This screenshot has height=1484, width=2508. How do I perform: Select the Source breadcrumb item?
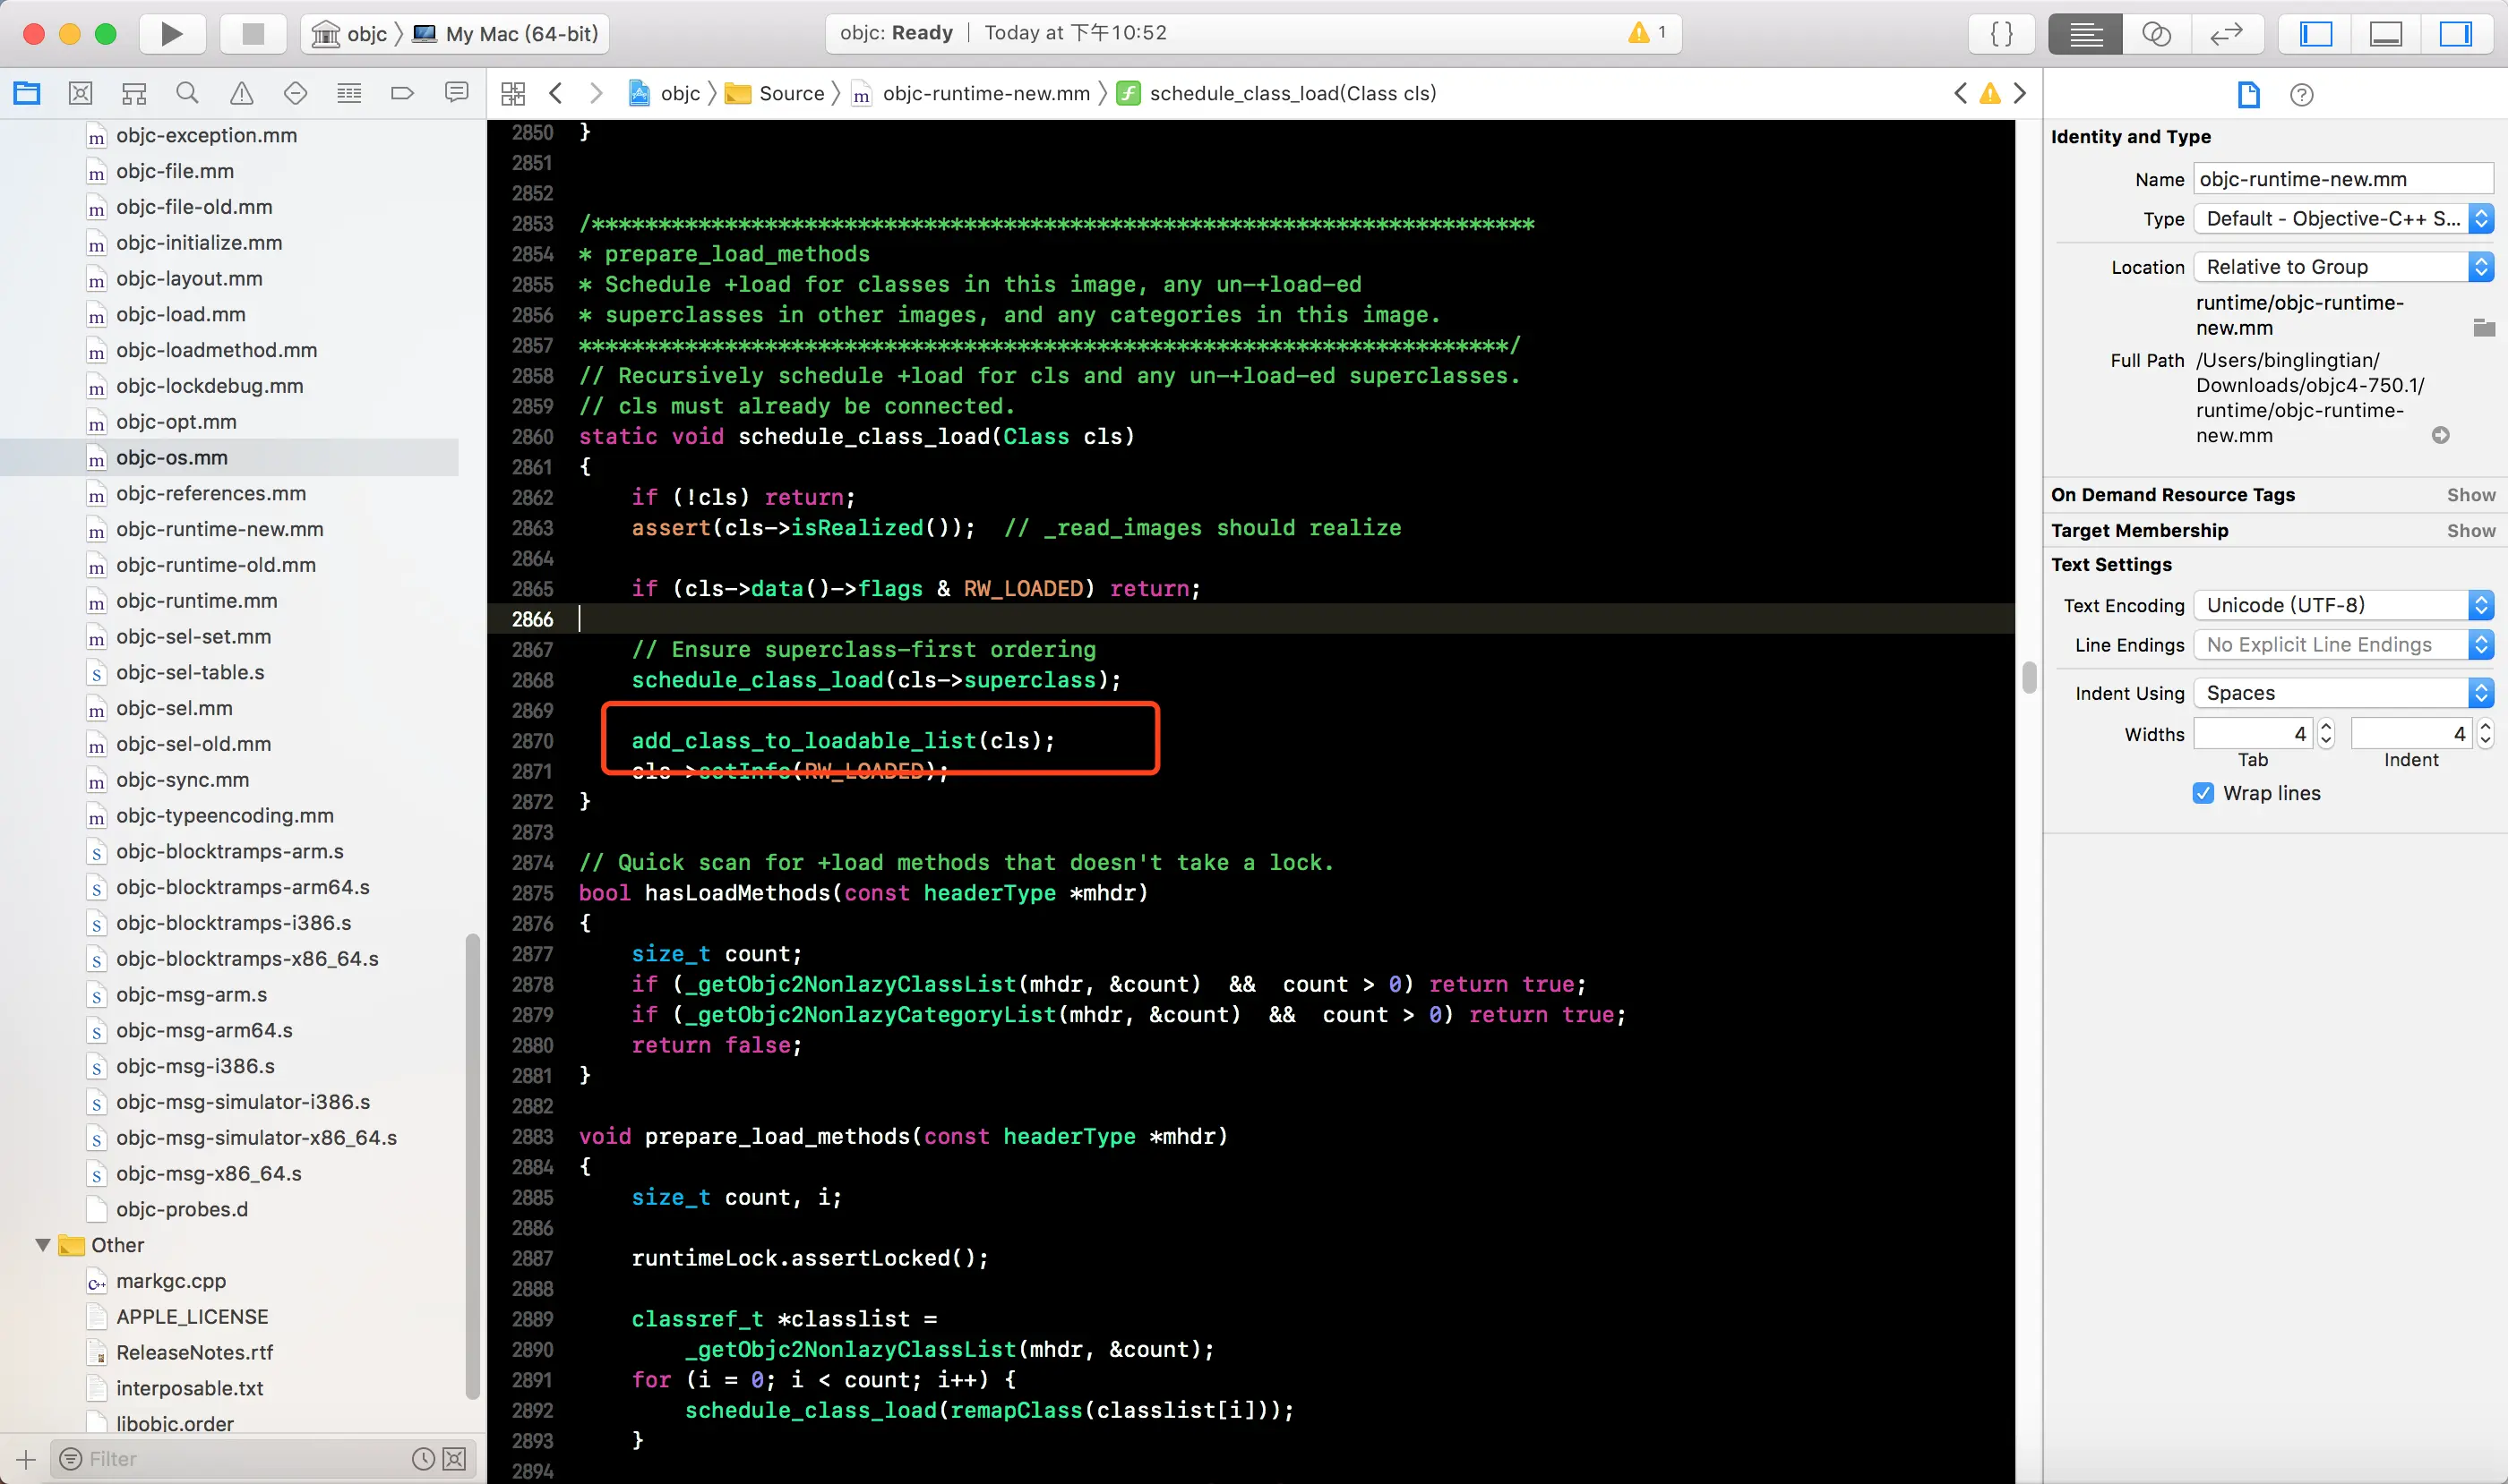coord(790,94)
